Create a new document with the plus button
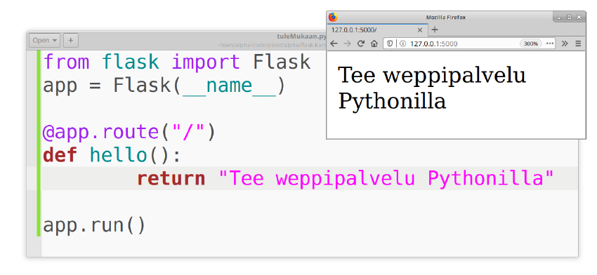597x275 pixels. pos(71,40)
